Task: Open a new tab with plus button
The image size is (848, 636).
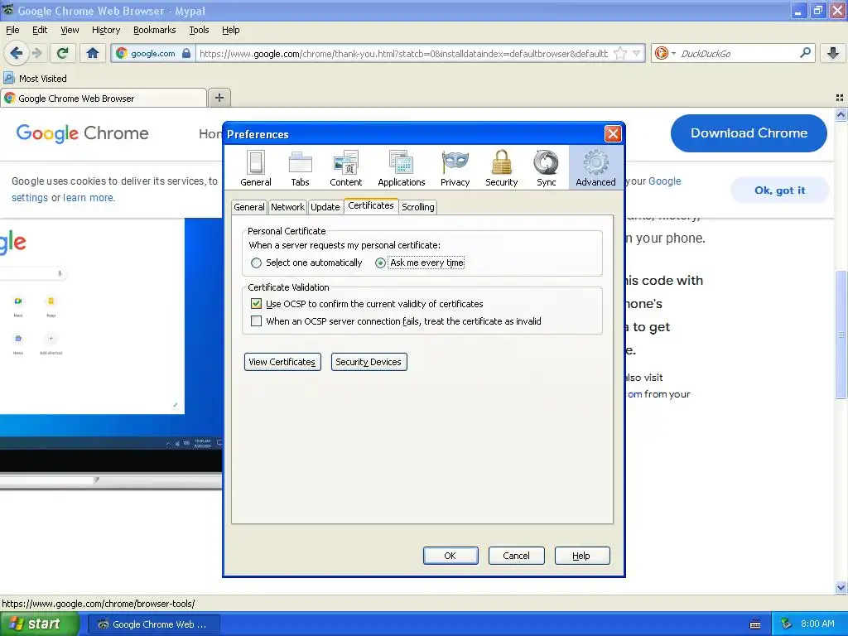Action: click(219, 98)
